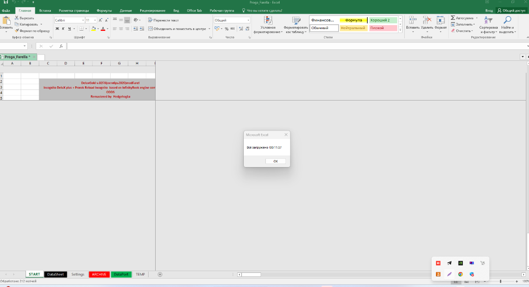Open Conditional Formatting (Условное форматирование)
The width and height of the screenshot is (529, 287).
tap(268, 25)
